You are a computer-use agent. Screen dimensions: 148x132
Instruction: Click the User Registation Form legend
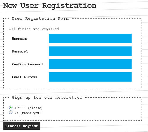40,18
